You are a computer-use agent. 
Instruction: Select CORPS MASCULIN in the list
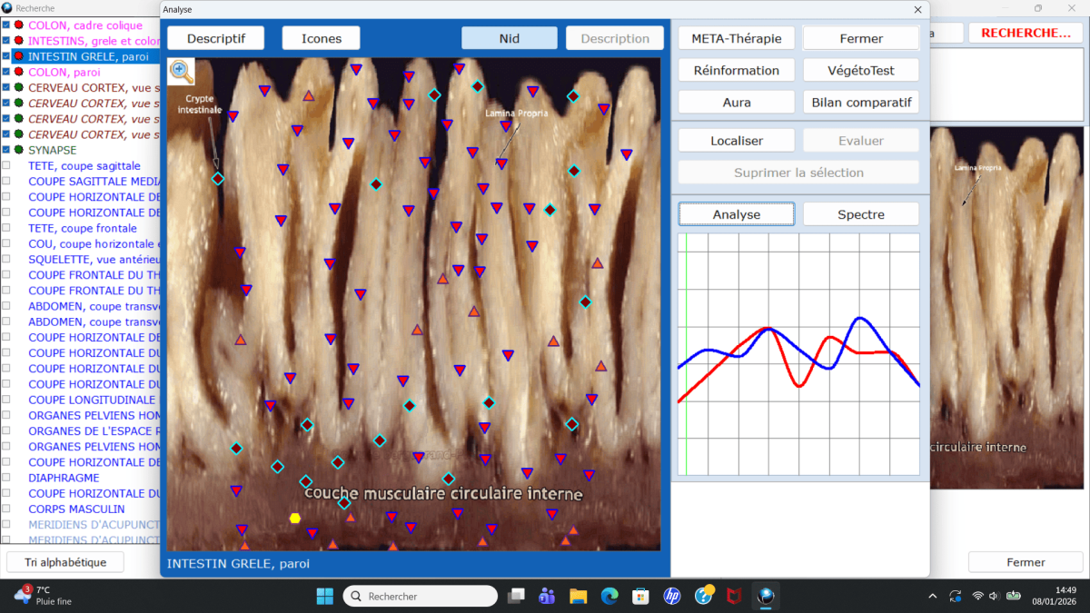tap(76, 509)
